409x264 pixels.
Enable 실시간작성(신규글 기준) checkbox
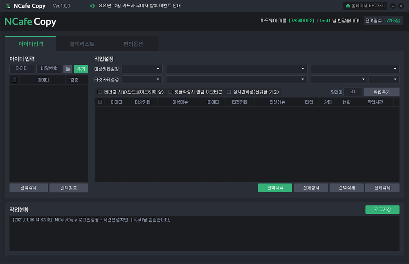[x=229, y=92]
